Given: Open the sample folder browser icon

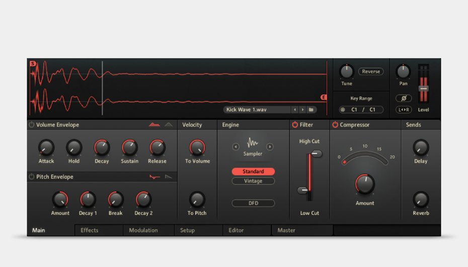Looking at the screenshot, I should pyautogui.click(x=311, y=109).
